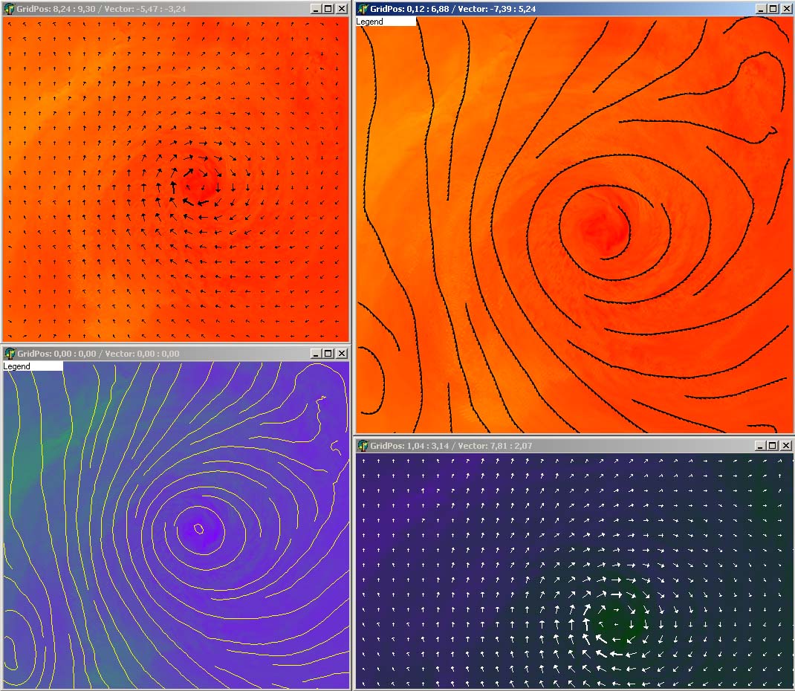Viewport: 795px width, 691px height.
Task: Maximize the GridPos 0,00 : 0,00 window
Action: coord(329,354)
